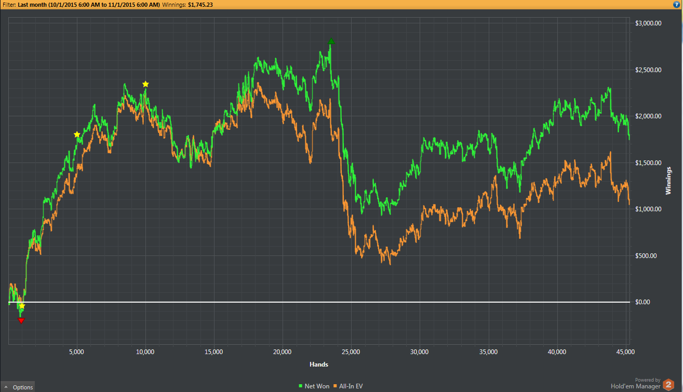Click the orange All-In EV legend swatch
Viewport: 683px width, 392px height.
336,386
